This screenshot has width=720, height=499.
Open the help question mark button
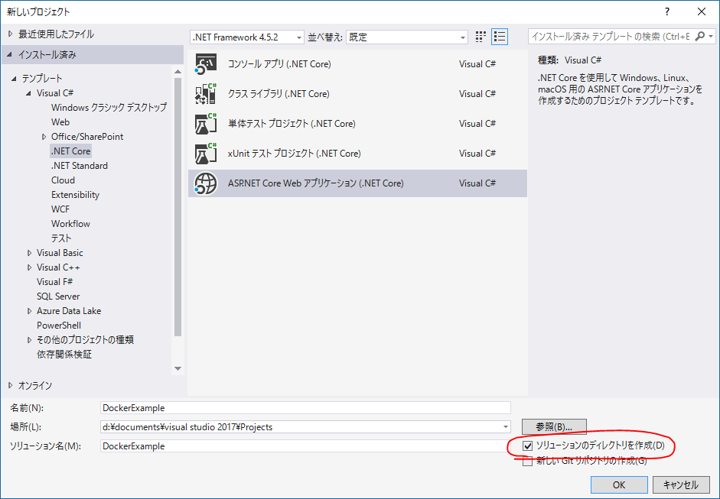click(x=667, y=12)
